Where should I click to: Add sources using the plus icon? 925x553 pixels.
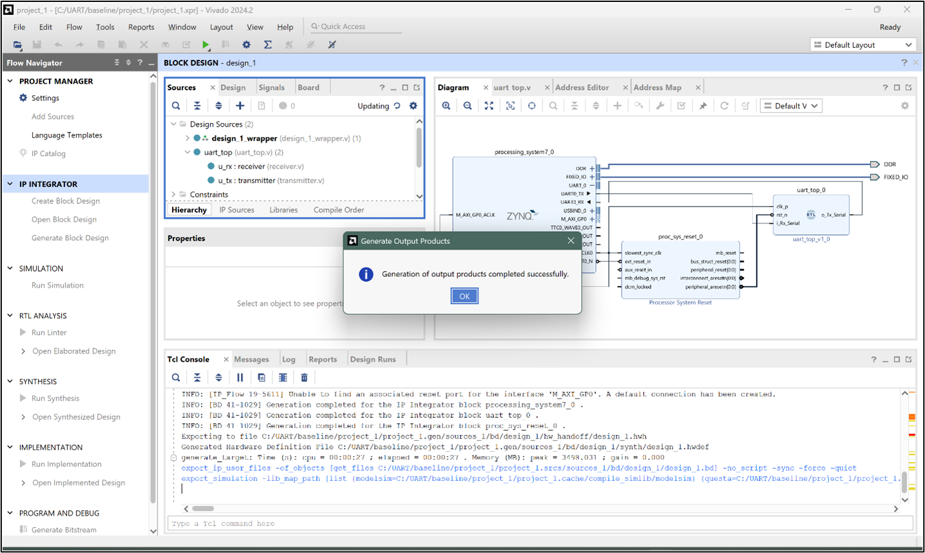[240, 106]
